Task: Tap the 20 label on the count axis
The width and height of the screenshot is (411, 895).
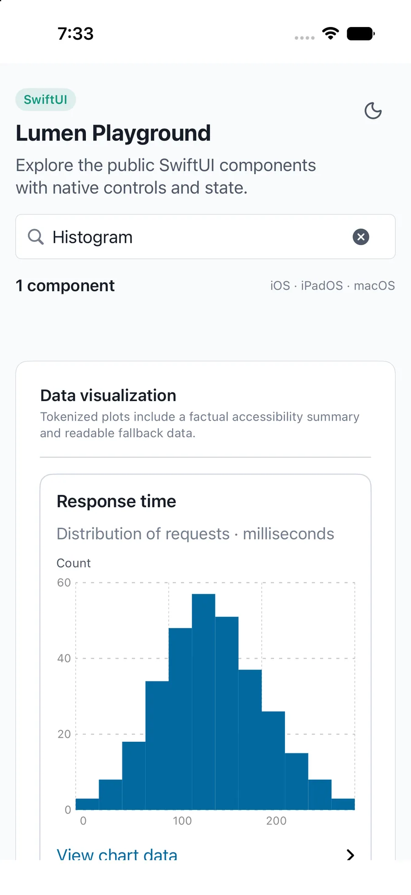Action: (64, 734)
